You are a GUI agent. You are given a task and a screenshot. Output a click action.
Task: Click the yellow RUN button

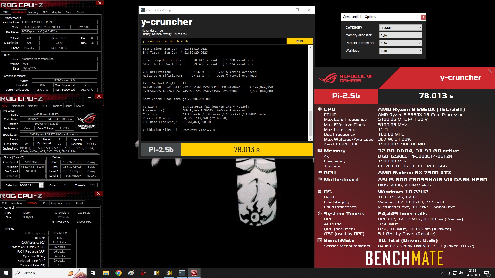point(300,41)
